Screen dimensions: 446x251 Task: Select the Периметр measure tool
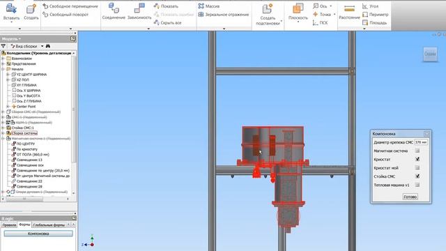tap(376, 14)
